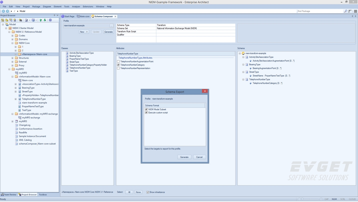Check TelephoneNumberAugmentationPoint attribute
The height and width of the screenshot is (202, 358).
pos(118,62)
